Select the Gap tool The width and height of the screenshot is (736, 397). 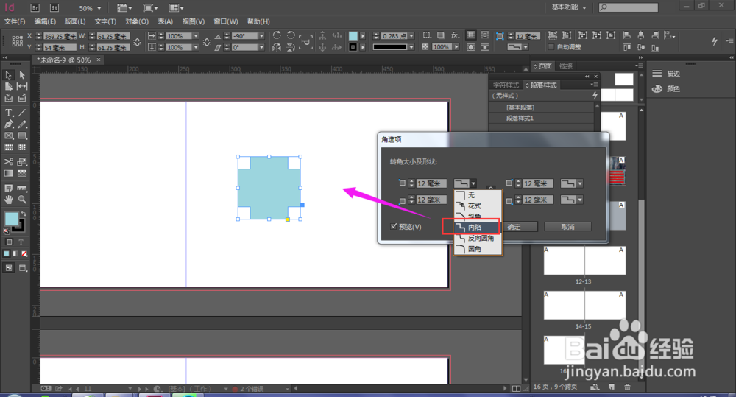22,86
